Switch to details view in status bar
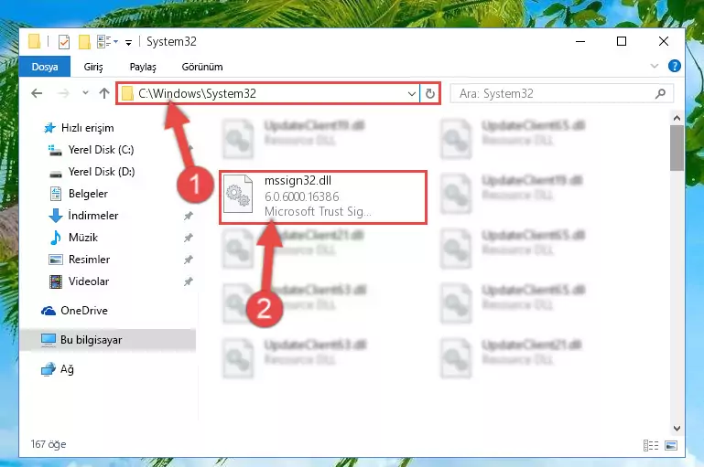This screenshot has width=704, height=467. [x=651, y=445]
